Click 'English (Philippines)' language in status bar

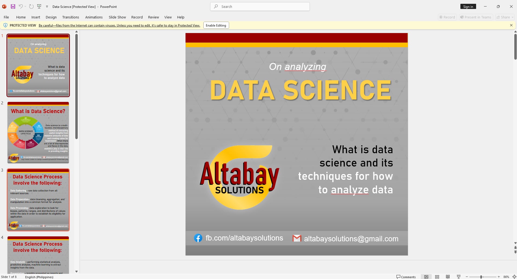pyautogui.click(x=39, y=277)
